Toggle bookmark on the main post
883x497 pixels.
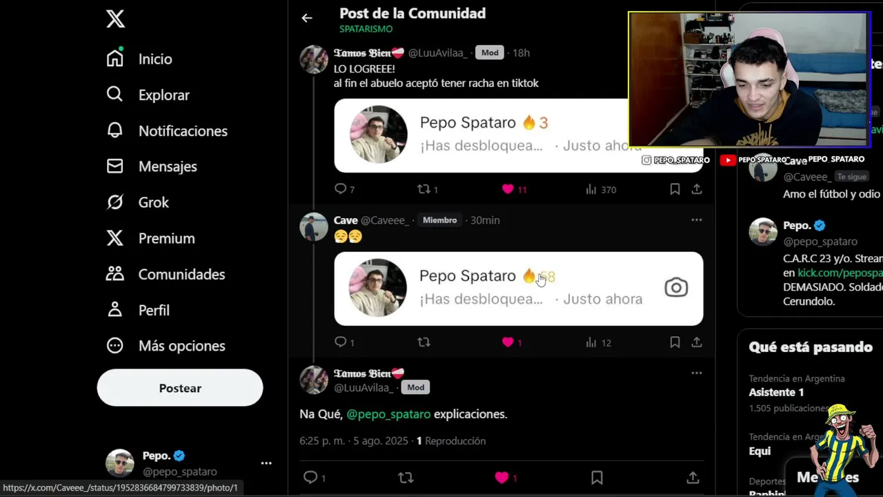pyautogui.click(x=597, y=478)
